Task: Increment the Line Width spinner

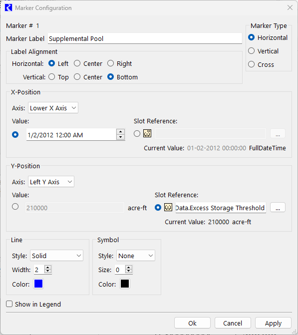Action: [48, 267]
